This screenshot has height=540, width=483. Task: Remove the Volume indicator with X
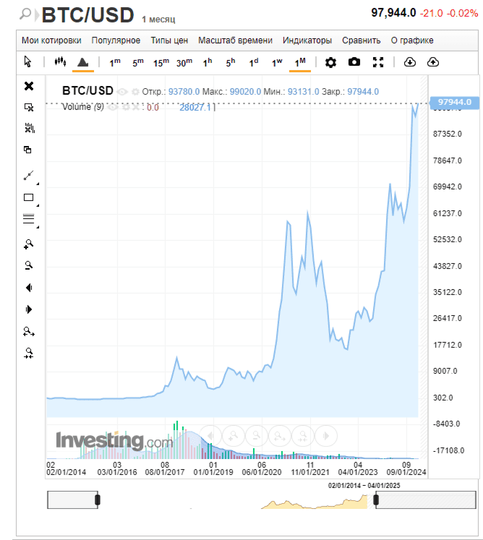136,107
